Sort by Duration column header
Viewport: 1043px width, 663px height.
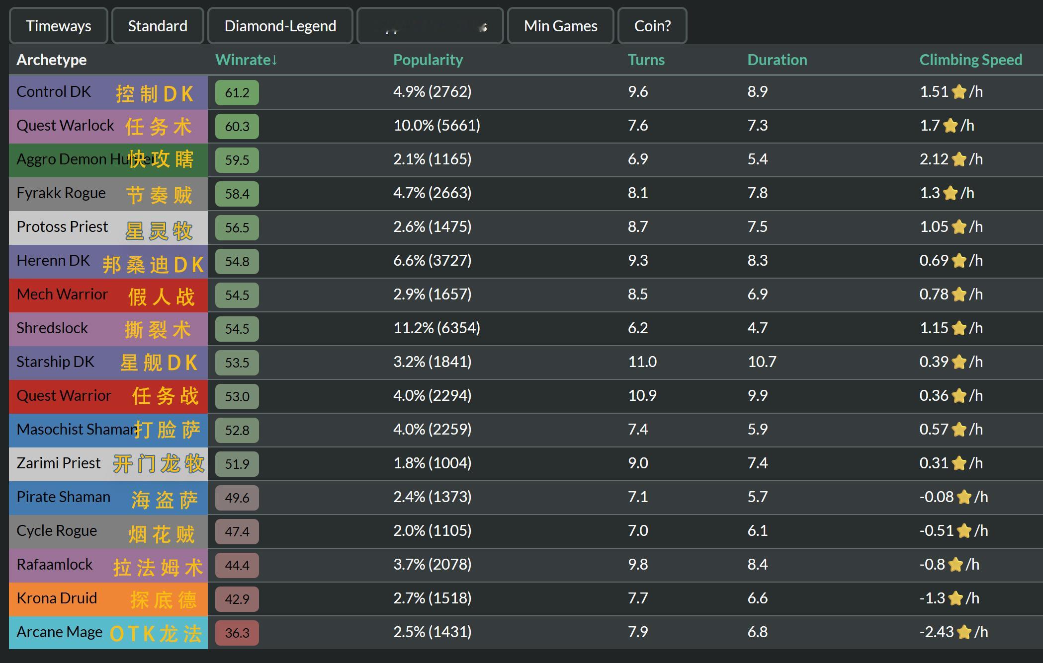(777, 60)
